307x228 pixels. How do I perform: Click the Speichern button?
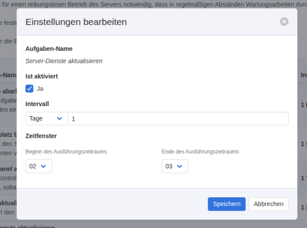point(226,204)
